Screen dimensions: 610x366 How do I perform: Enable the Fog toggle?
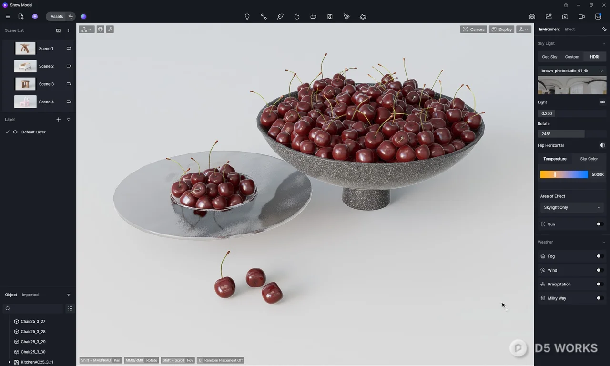click(600, 256)
